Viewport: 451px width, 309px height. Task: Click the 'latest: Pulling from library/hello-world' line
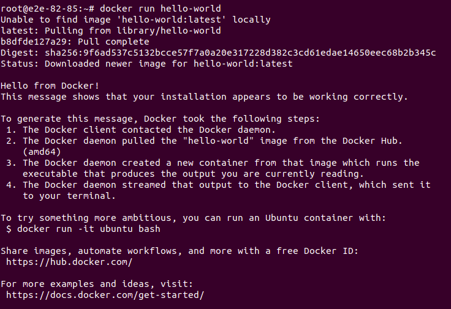[111, 31]
